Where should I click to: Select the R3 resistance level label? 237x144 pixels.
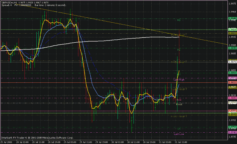coord(179,20)
